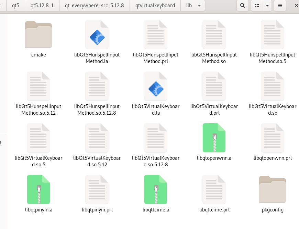Image resolution: width=299 pixels, height=229 pixels.
Task: Go back to qt-everywhere-src-5.12.8 folder
Action: (x=95, y=6)
